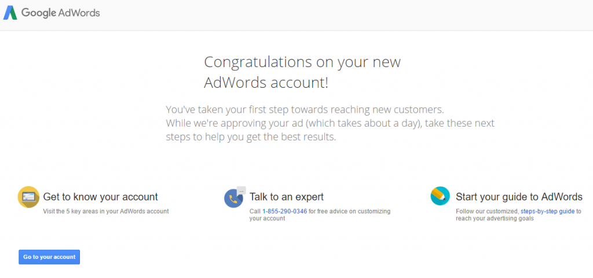Click the "While we're approving your ad" line

[x=330, y=123]
